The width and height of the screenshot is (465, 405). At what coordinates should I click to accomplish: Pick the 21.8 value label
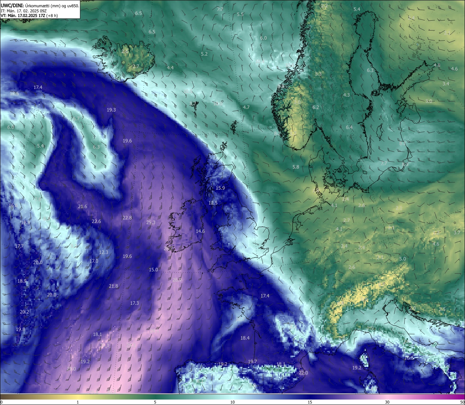tap(113, 286)
